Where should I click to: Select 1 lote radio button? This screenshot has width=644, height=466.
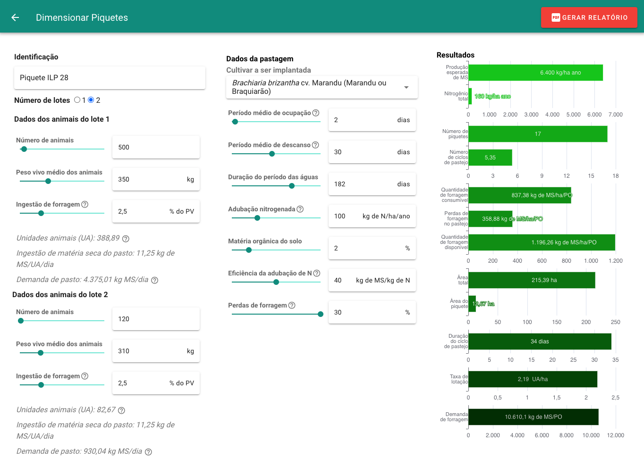[77, 100]
